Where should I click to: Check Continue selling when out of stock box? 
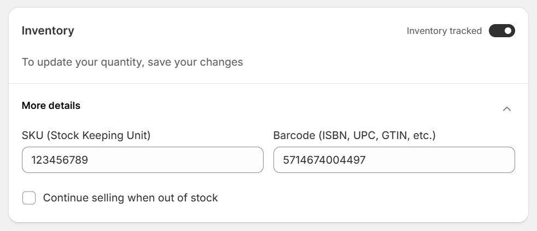(29, 198)
